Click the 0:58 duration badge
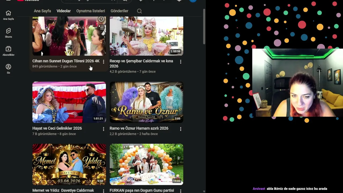This screenshot has width=343, height=193. click(100, 181)
